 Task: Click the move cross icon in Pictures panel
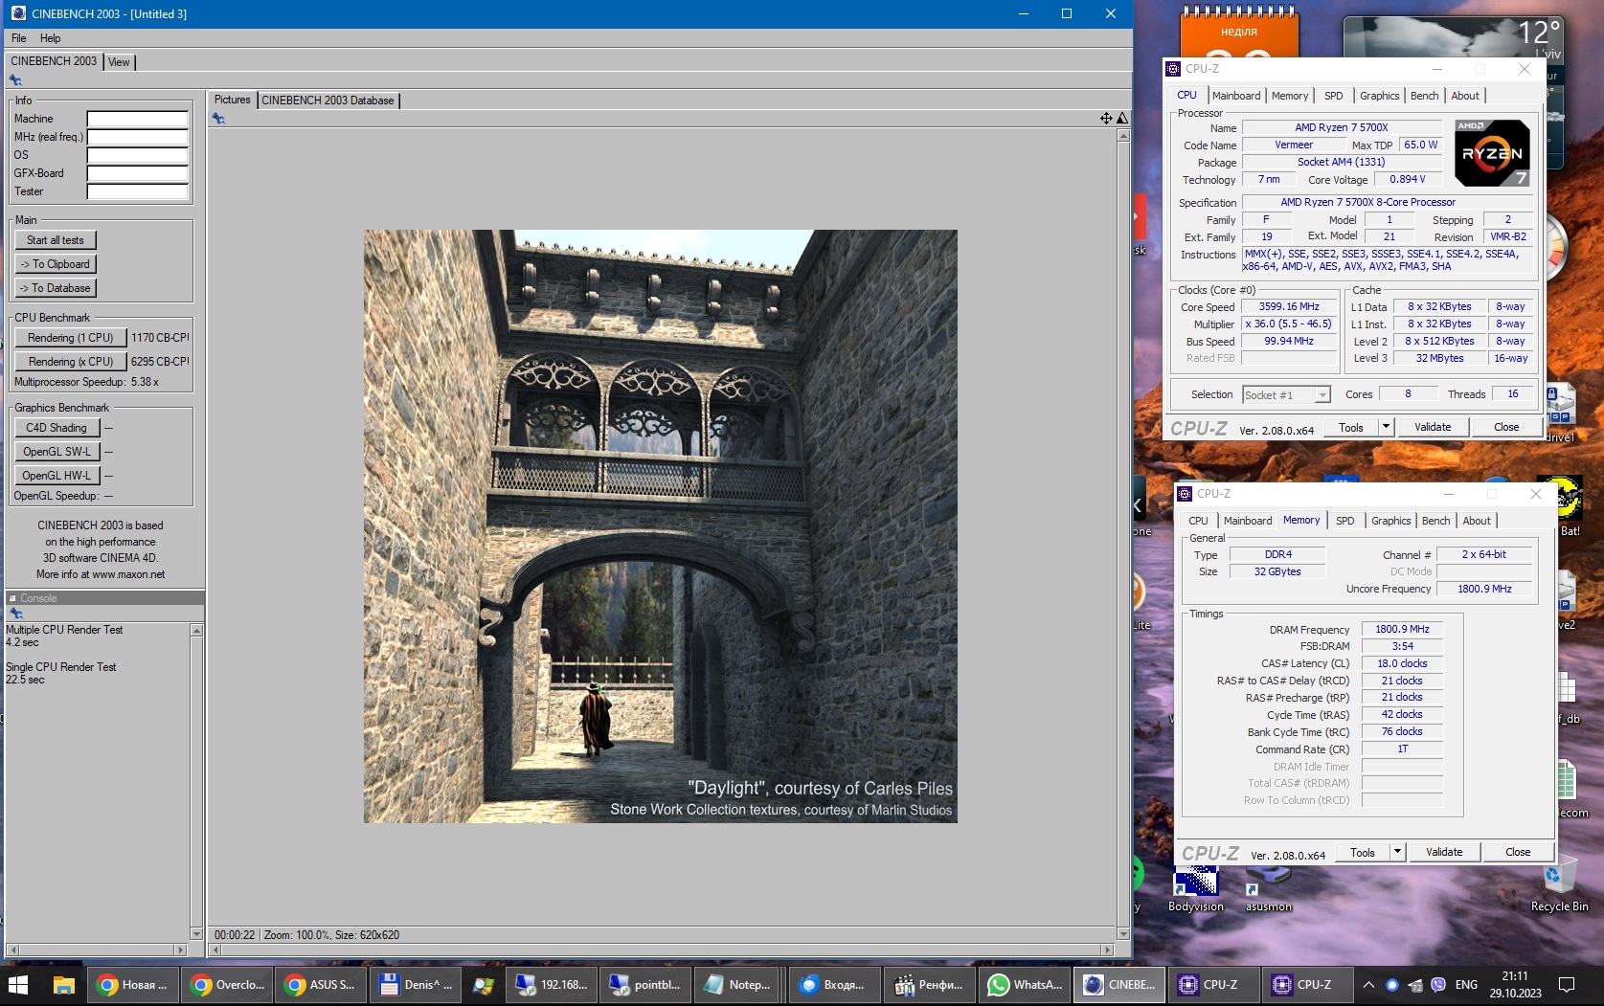[1106, 118]
